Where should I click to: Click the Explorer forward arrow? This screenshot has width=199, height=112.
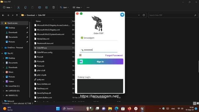pos(8,15)
